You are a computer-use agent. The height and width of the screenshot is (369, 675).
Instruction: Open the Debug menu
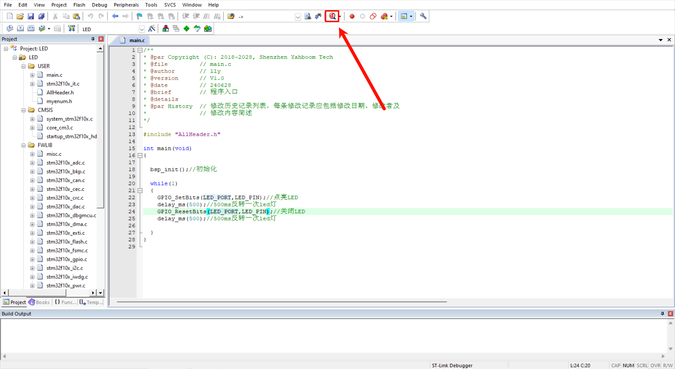click(99, 5)
